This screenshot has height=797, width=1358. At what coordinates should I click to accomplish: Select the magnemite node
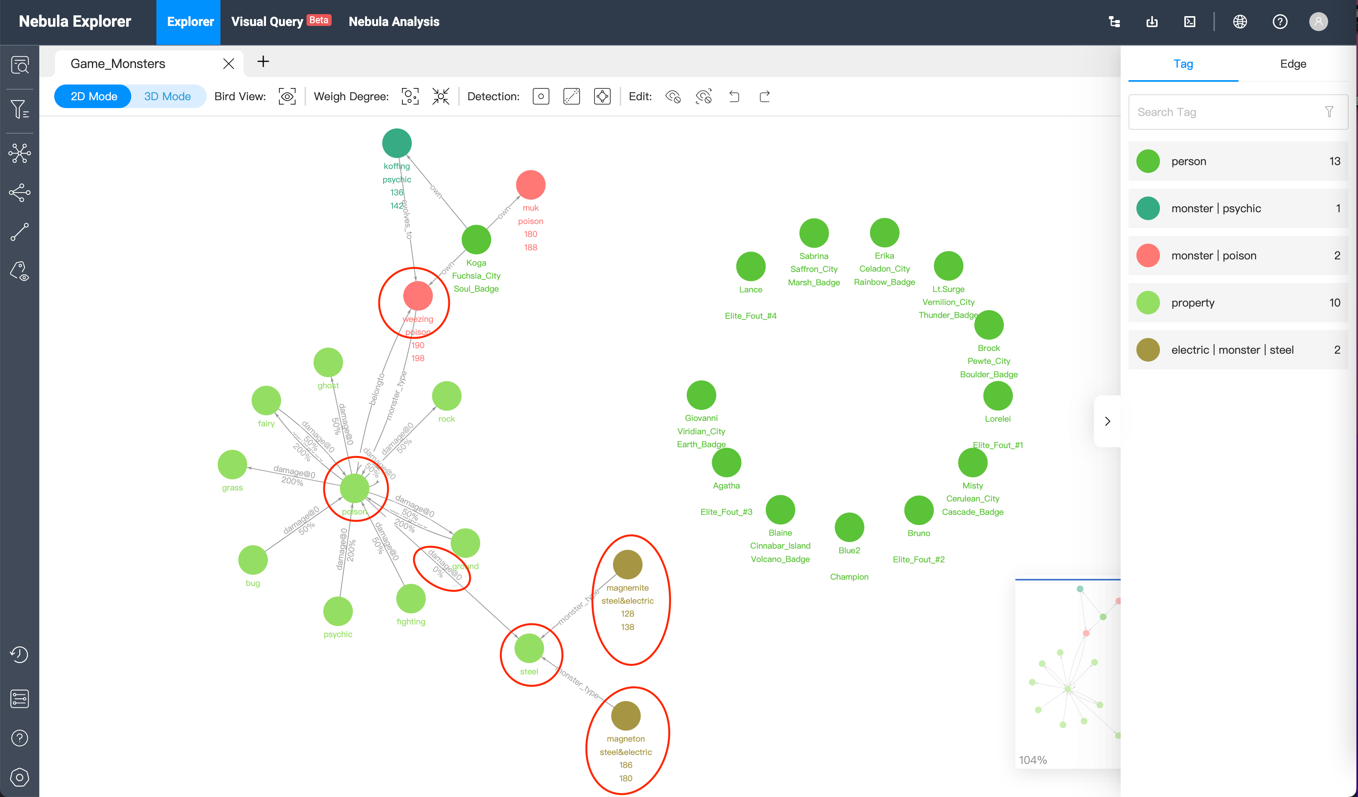(x=627, y=565)
